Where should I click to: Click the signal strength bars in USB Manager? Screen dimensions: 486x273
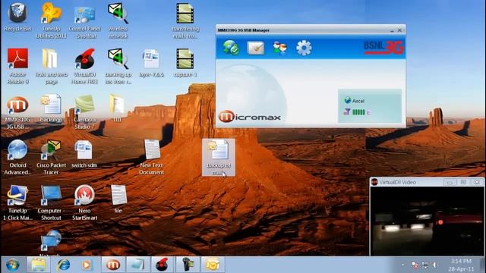point(358,112)
